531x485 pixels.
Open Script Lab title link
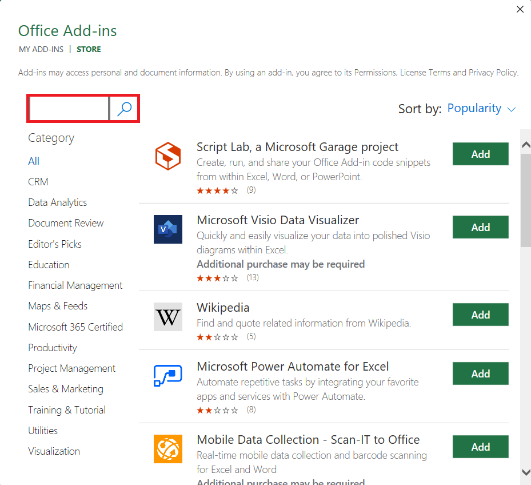tap(297, 147)
